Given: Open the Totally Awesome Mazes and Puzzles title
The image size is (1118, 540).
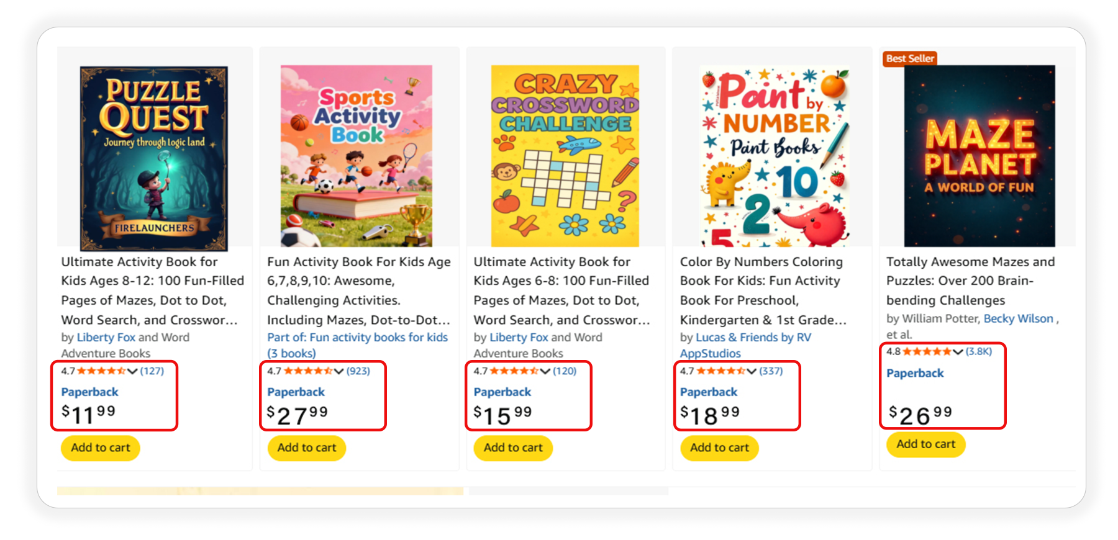Looking at the screenshot, I should pos(970,281).
